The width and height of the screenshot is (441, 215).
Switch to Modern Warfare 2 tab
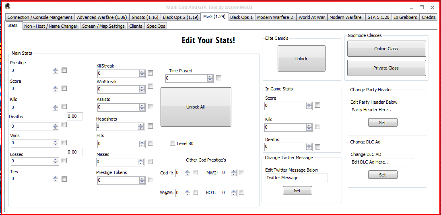pyautogui.click(x=275, y=17)
